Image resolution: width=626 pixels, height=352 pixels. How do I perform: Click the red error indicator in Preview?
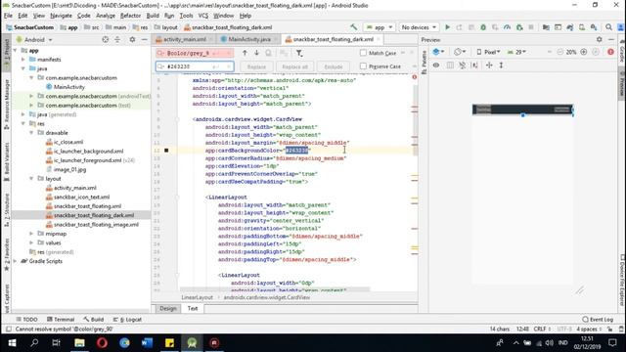click(x=610, y=52)
